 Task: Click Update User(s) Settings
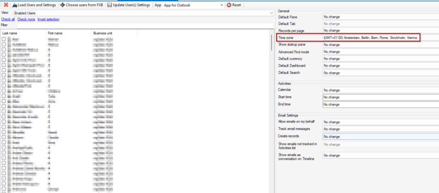point(129,5)
